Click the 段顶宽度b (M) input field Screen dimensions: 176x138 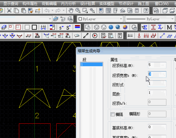coord(157,74)
